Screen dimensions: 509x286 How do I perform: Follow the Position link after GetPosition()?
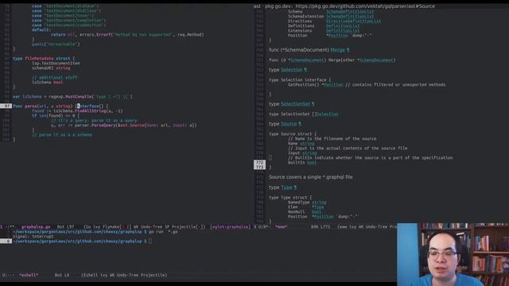point(333,85)
